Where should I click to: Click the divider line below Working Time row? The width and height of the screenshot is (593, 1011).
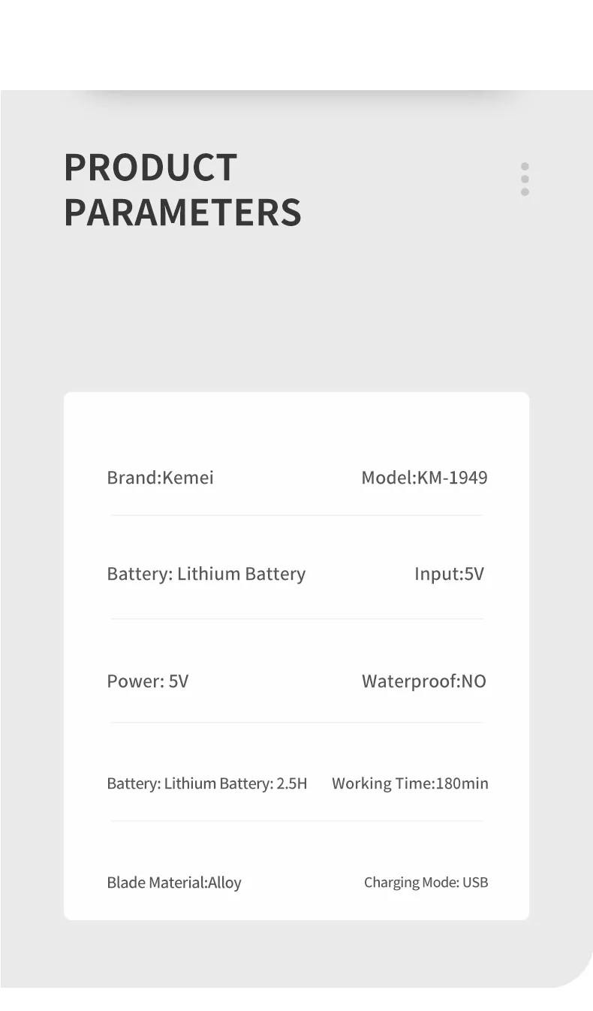pos(296,821)
